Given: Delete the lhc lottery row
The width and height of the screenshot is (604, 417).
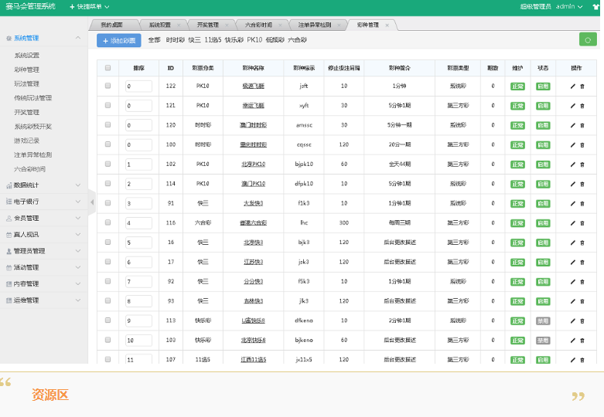Looking at the screenshot, I should [582, 223].
